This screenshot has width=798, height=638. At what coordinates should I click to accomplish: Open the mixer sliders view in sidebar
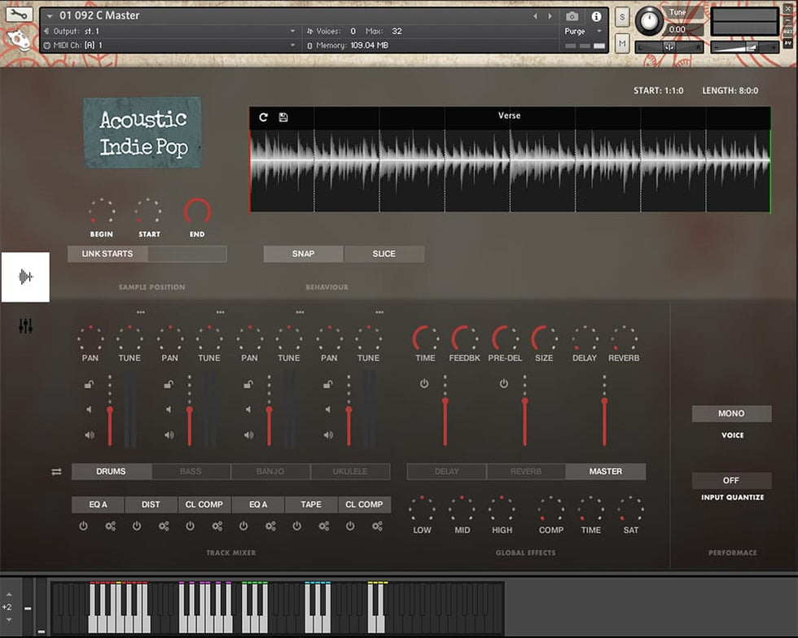point(25,326)
